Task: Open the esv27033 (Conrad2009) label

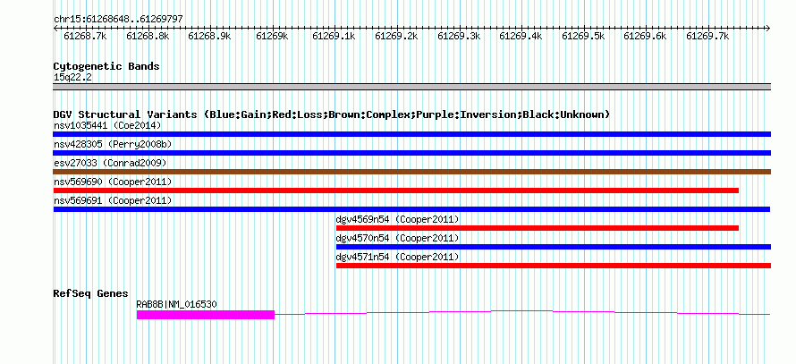Action: 110,163
